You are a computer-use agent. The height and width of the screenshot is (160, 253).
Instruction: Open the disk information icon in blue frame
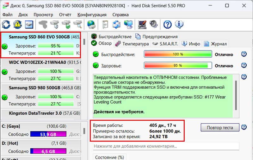pos(29,25)
